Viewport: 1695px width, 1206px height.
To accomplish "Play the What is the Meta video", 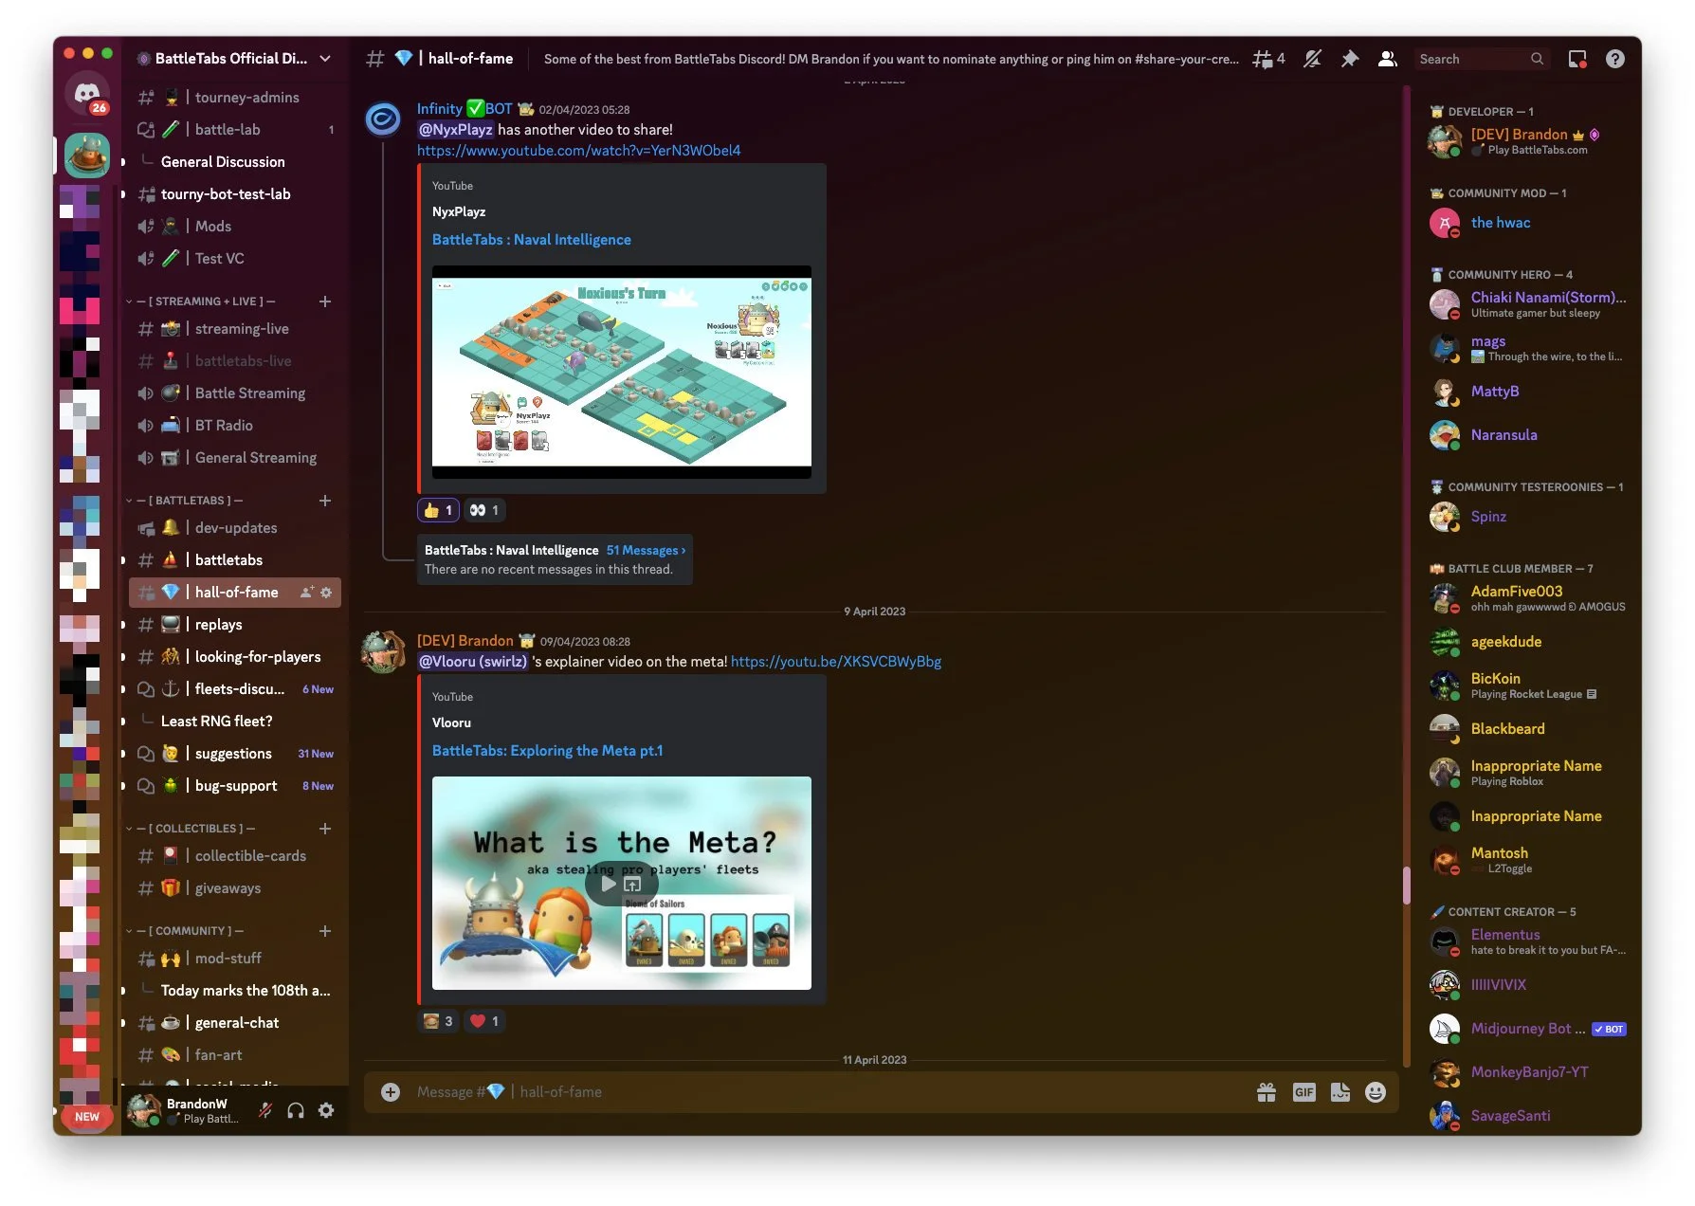I will point(607,884).
